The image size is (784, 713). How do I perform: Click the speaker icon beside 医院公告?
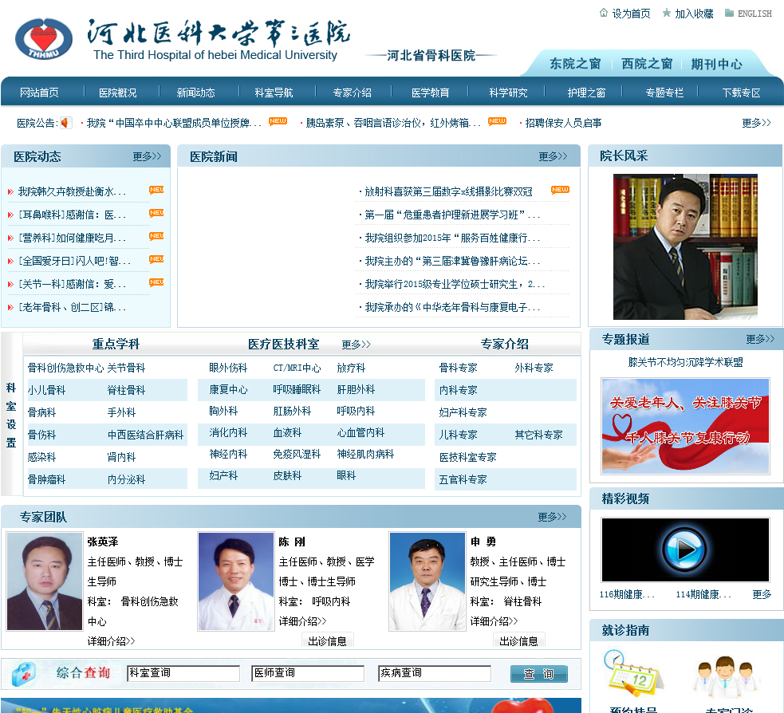tap(65, 123)
